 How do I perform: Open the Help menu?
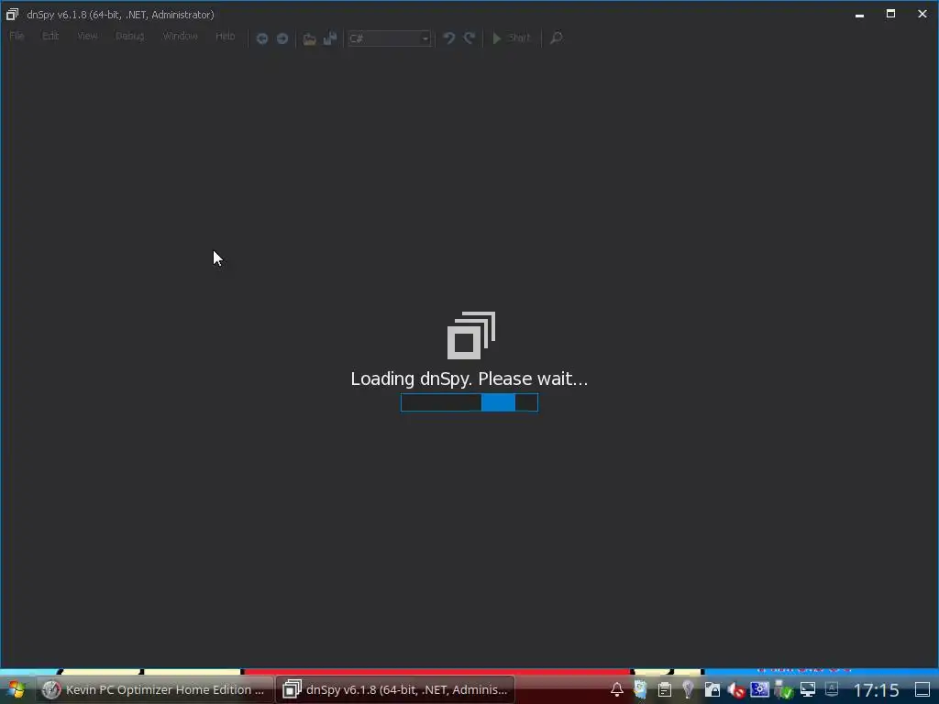pyautogui.click(x=226, y=37)
